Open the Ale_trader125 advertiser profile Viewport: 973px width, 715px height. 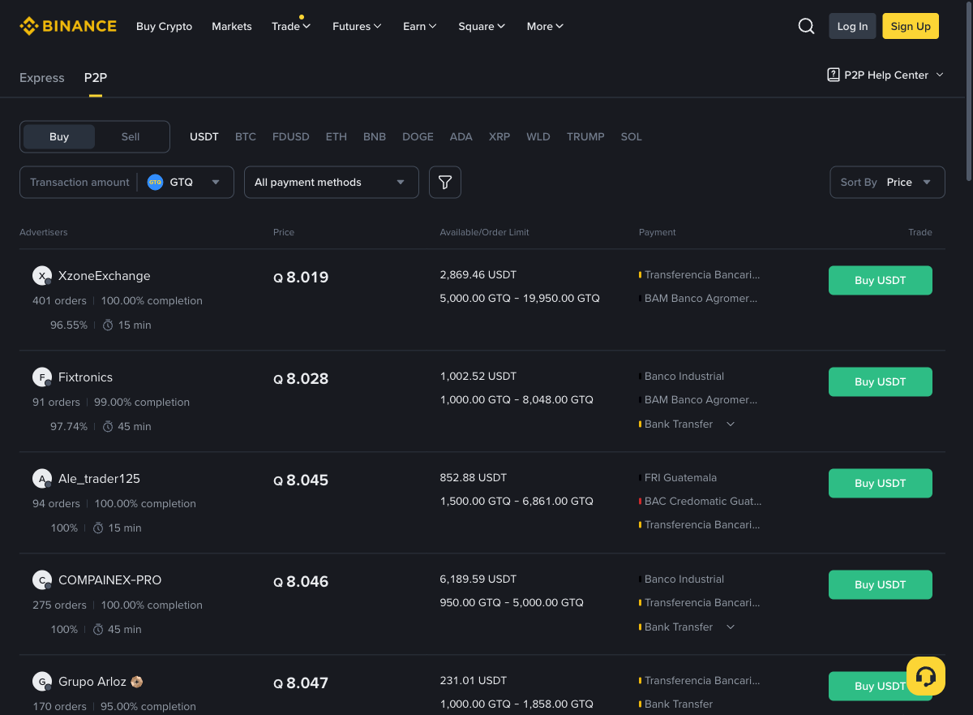[99, 479]
